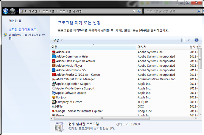Select the Company of Heroes name text
204x135 pixels.
click(69, 102)
